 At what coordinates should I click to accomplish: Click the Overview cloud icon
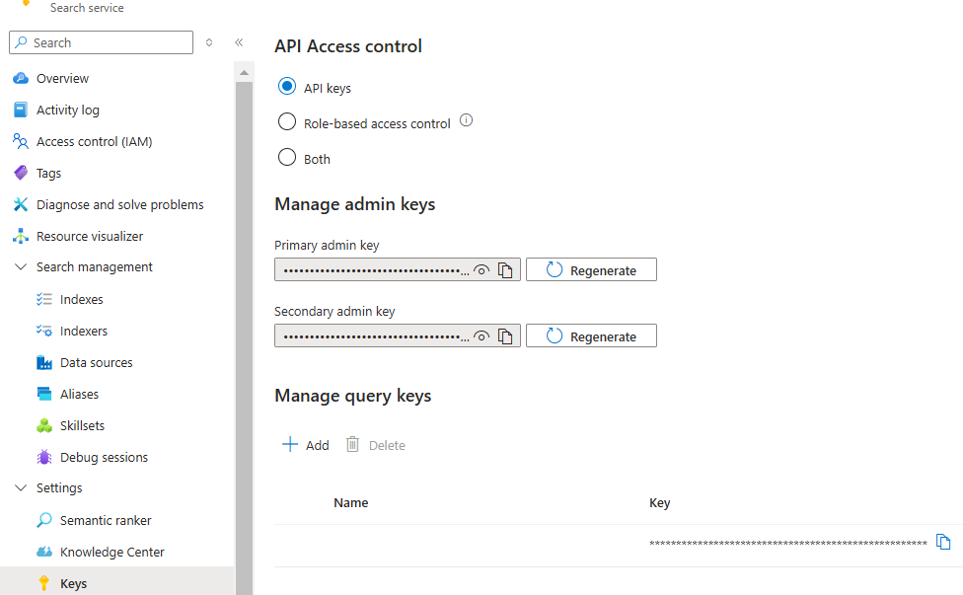[21, 79]
